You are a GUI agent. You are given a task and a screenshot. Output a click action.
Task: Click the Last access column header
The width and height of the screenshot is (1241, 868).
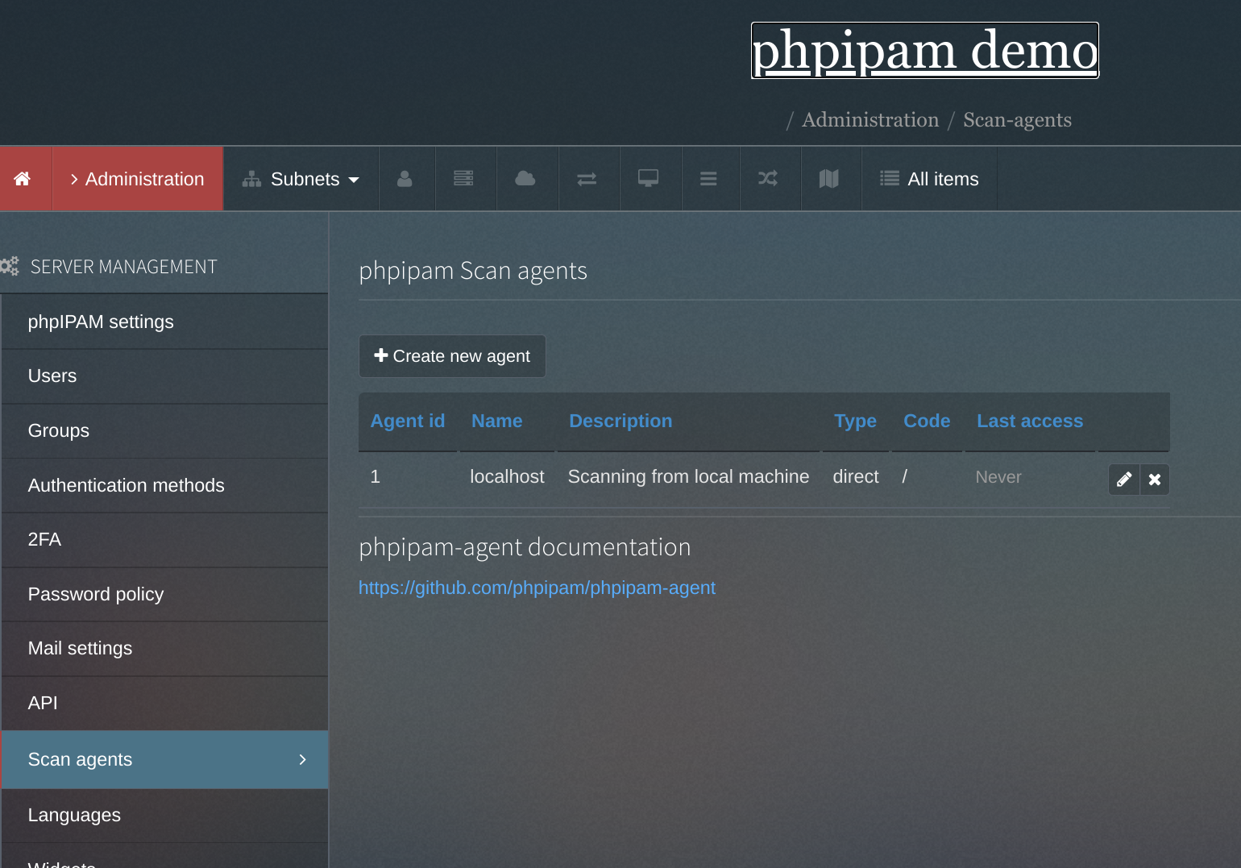1030,422
